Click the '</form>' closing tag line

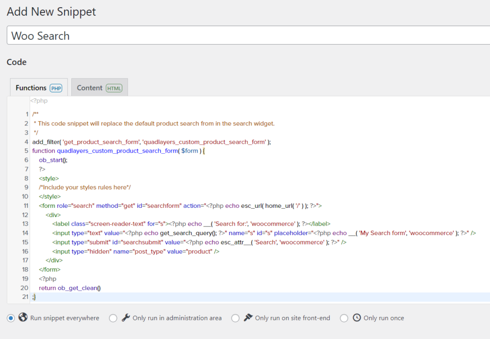50,270
